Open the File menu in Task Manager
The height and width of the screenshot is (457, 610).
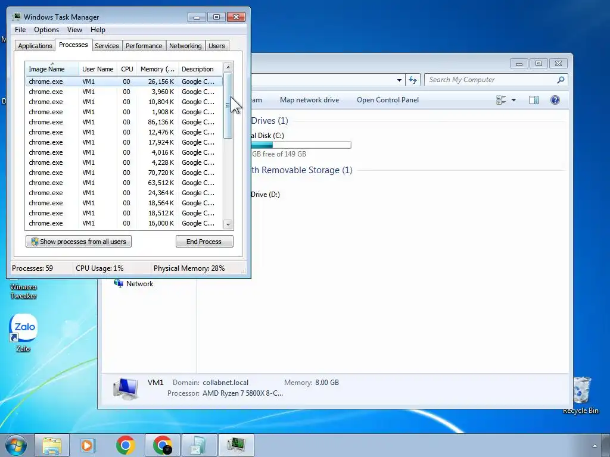click(20, 30)
